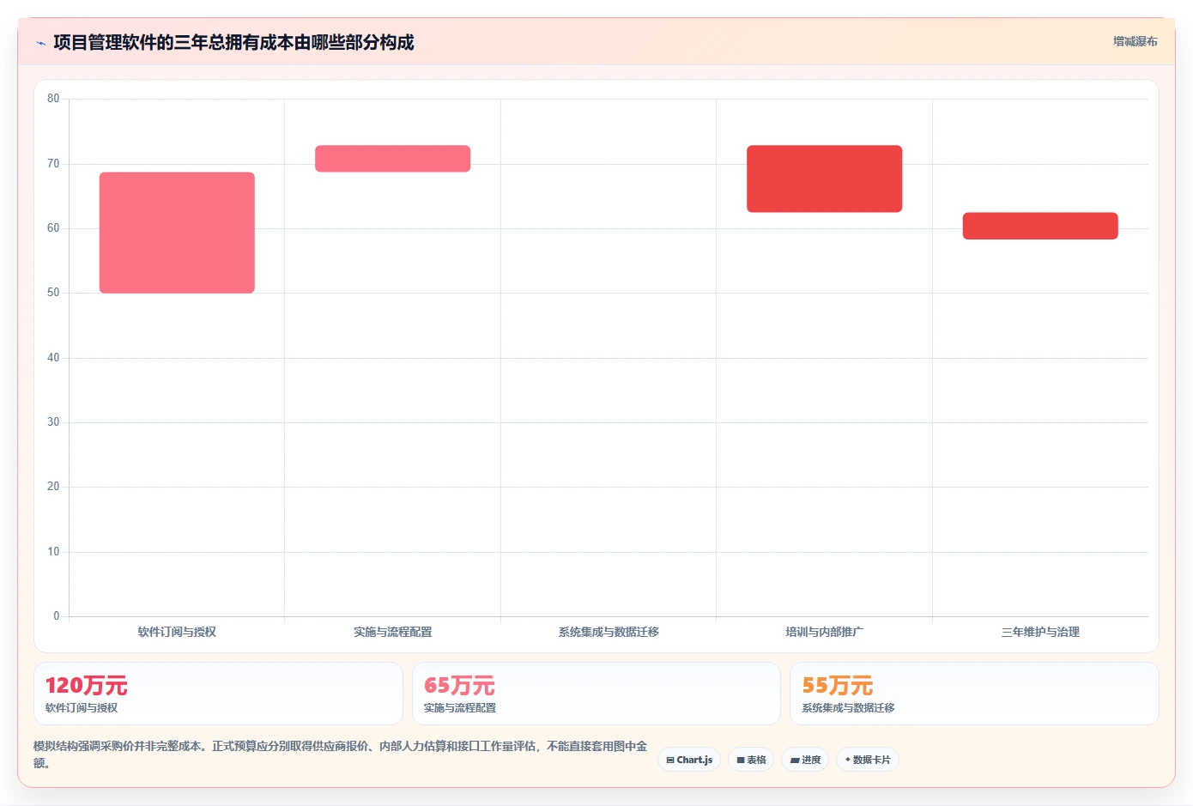
Task: Click the y-axis value 60
Action: pos(53,228)
